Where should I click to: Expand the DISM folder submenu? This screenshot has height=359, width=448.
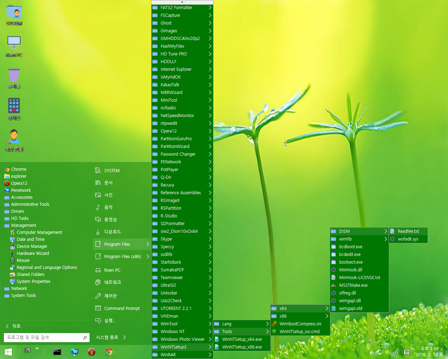coord(386,231)
